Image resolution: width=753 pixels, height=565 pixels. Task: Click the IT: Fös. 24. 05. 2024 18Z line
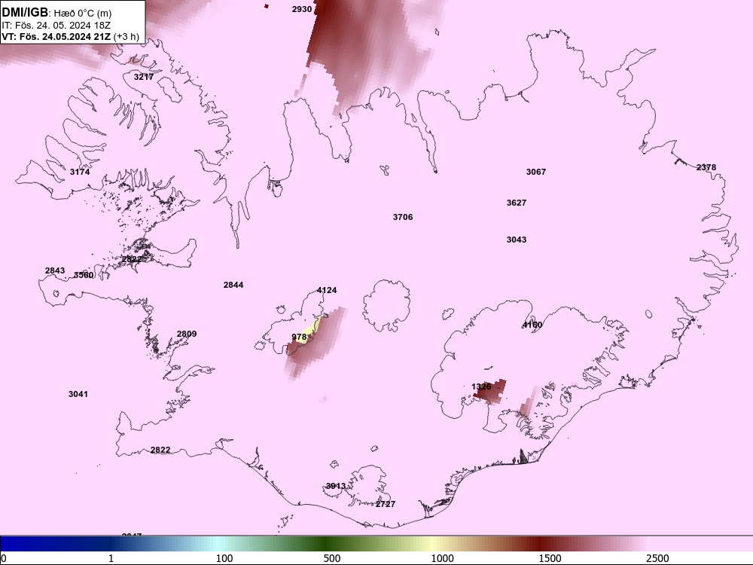click(56, 26)
